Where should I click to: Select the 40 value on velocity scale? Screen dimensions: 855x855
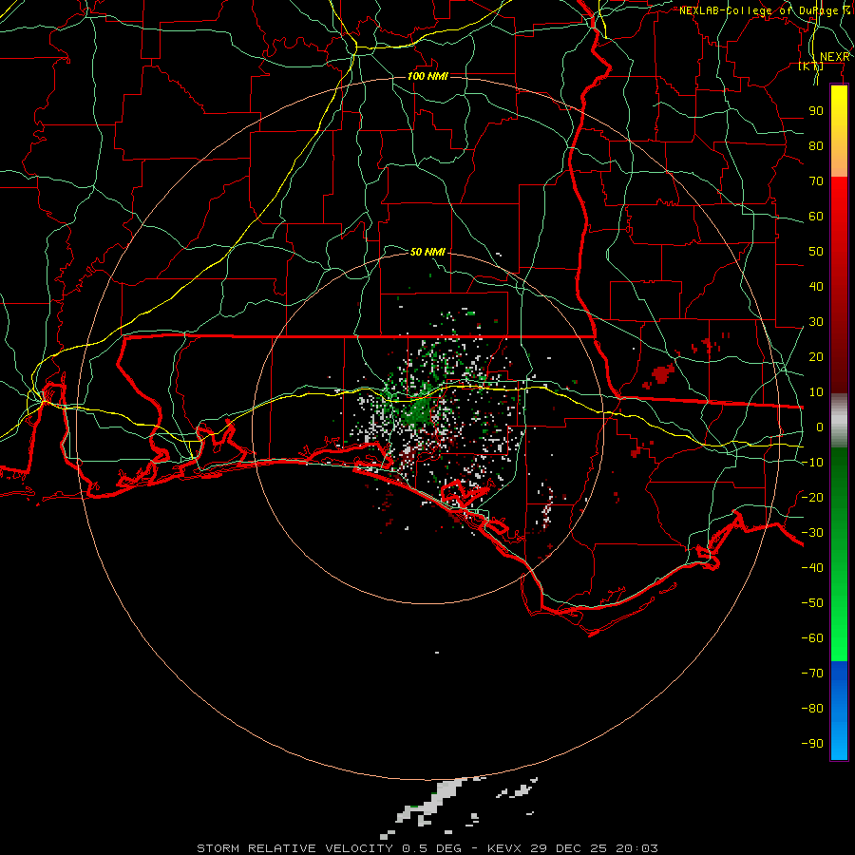pos(816,286)
